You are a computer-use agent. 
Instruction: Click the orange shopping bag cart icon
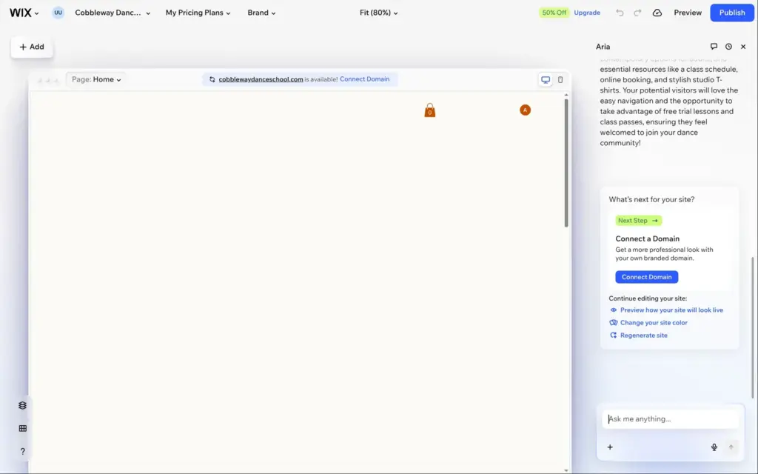(x=430, y=110)
